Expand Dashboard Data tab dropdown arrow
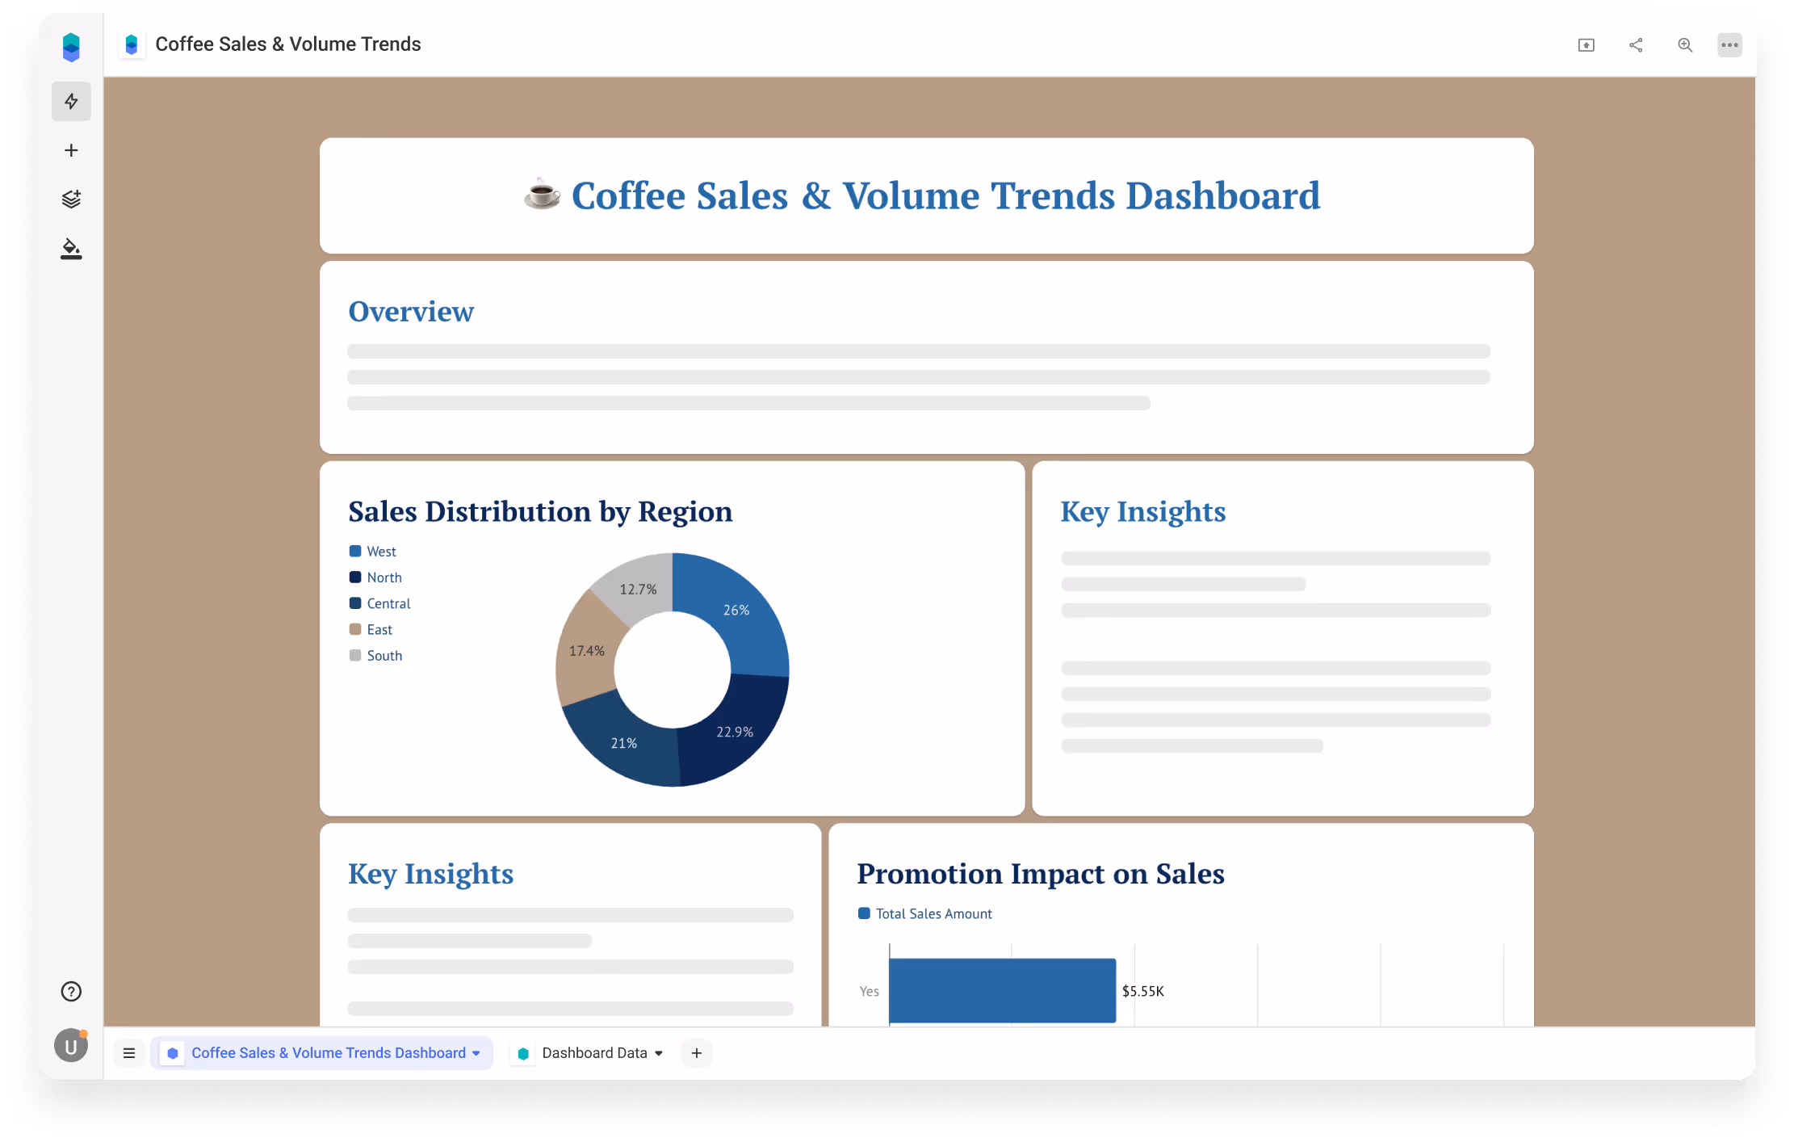1794x1142 pixels. [659, 1053]
